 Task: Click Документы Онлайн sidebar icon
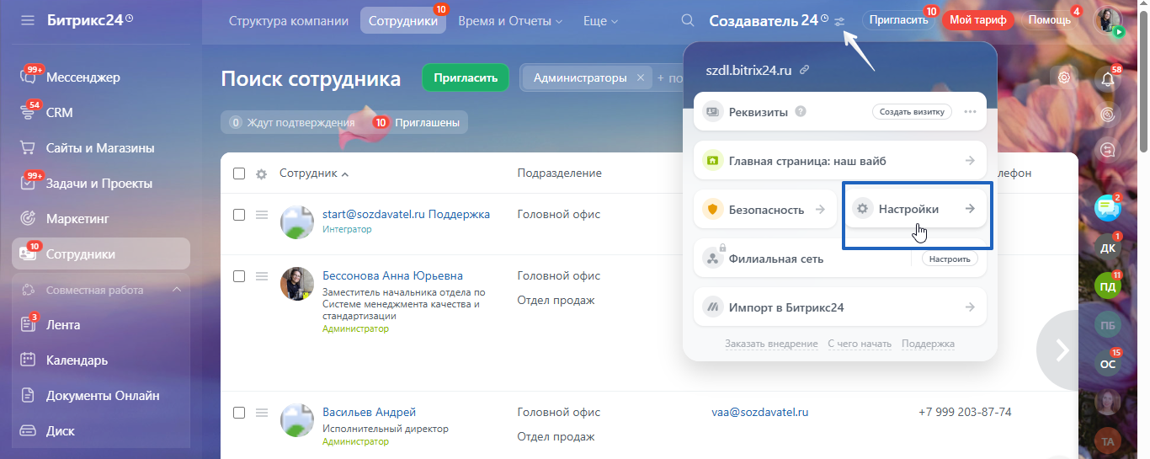(x=28, y=396)
